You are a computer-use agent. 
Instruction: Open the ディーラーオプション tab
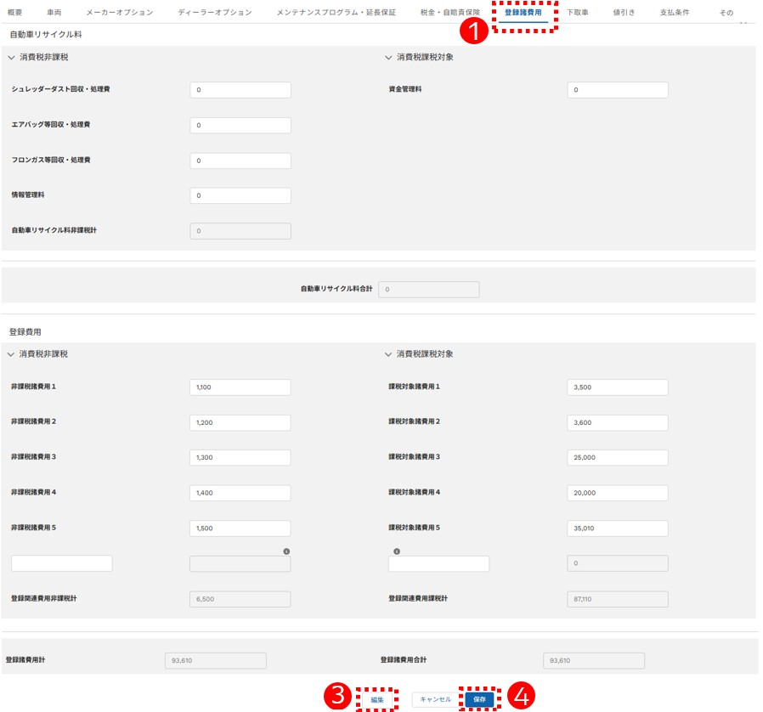tap(215, 12)
